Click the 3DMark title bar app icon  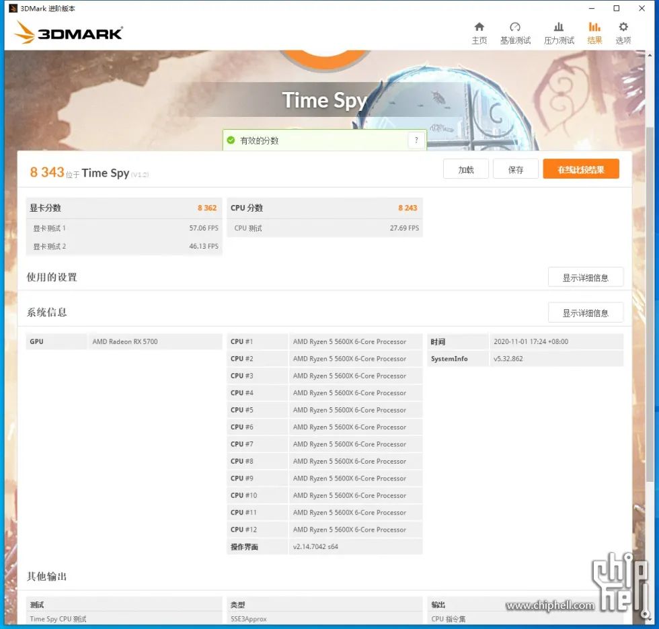click(13, 8)
